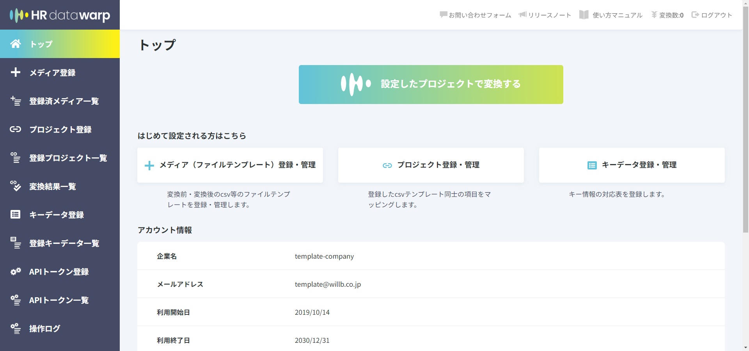Open キーデータ登録・管理 card
This screenshot has height=351, width=749.
click(632, 165)
